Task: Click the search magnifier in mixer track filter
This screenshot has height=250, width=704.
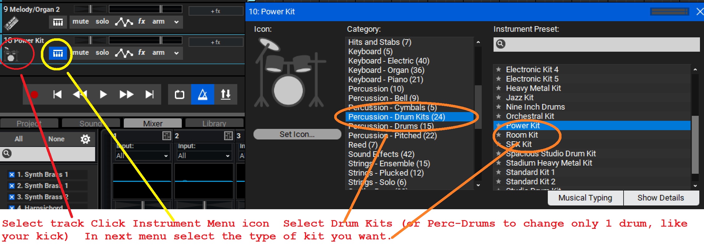Action: coord(7,153)
